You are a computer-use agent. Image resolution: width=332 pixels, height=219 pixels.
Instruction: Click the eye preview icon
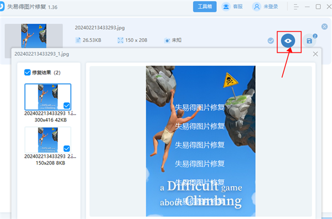(x=288, y=41)
